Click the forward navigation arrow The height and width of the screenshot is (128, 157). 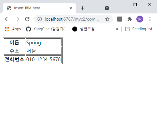[17, 19]
